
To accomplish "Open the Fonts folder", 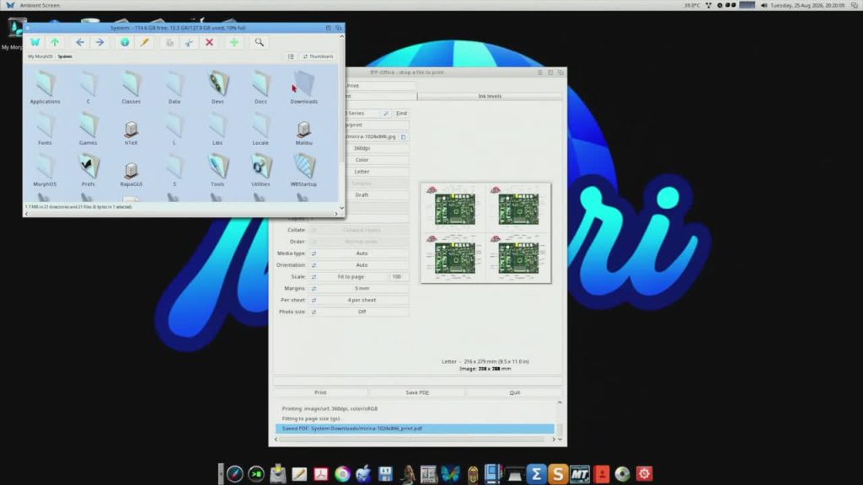I will [x=46, y=129].
